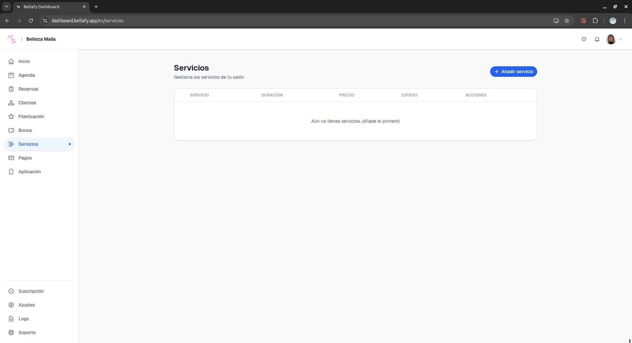Viewport: 632px width, 343px height.
Task: Toggle light/dark theme with sun icon
Action: click(584, 39)
